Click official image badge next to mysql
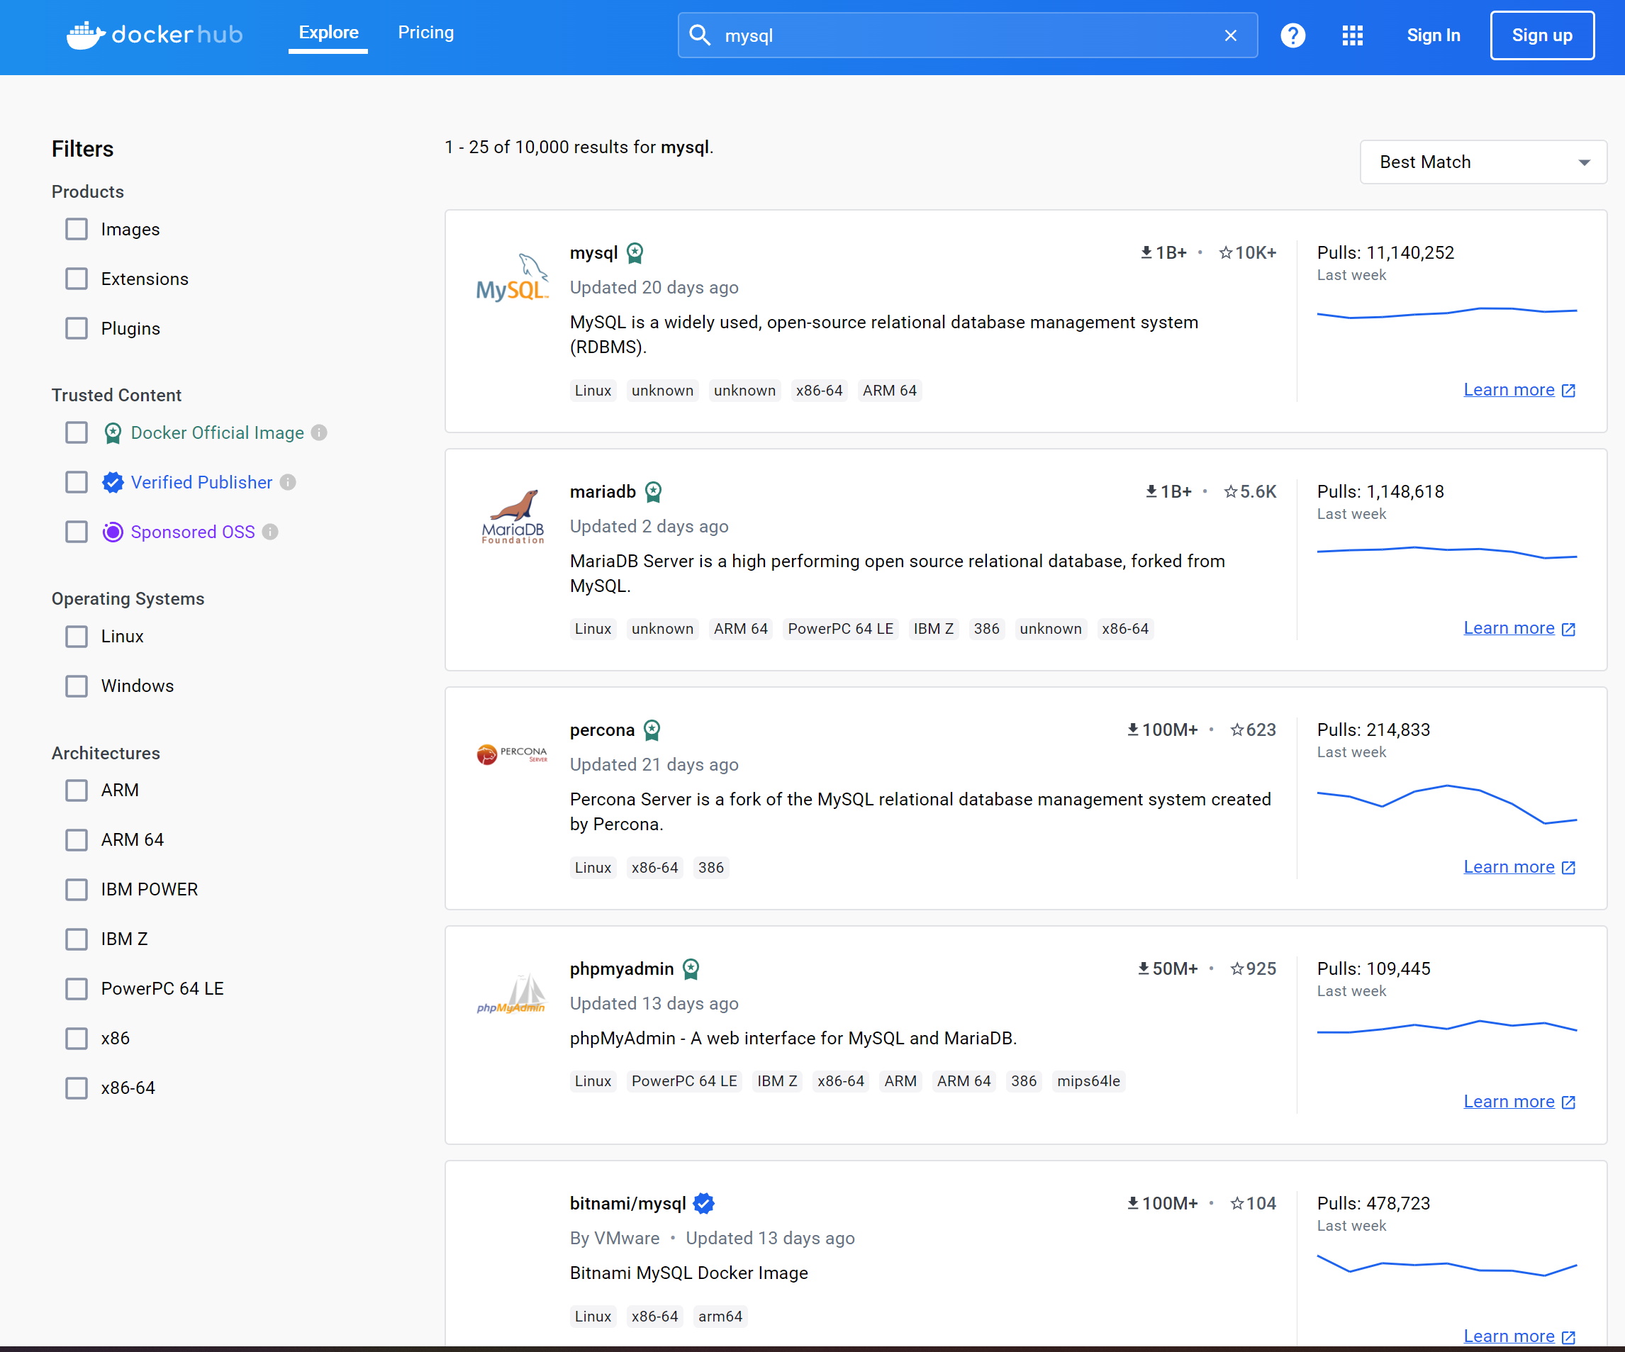The height and width of the screenshot is (1352, 1625). pyautogui.click(x=635, y=253)
